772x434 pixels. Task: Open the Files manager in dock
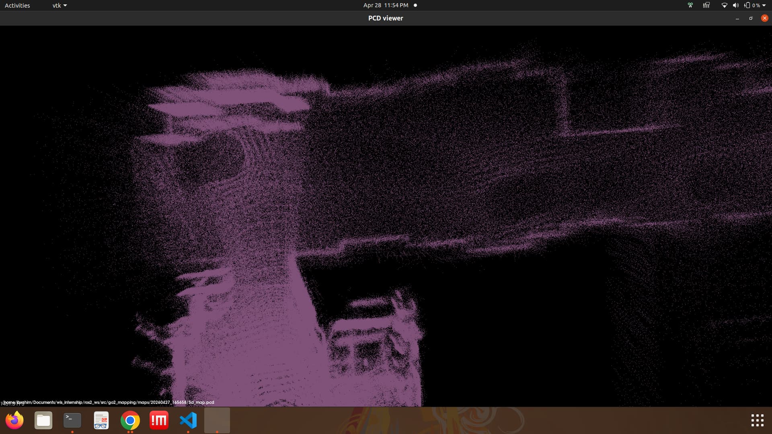(x=43, y=420)
